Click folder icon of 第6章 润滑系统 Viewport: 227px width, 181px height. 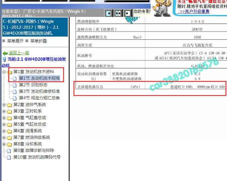[x=9, y=131]
